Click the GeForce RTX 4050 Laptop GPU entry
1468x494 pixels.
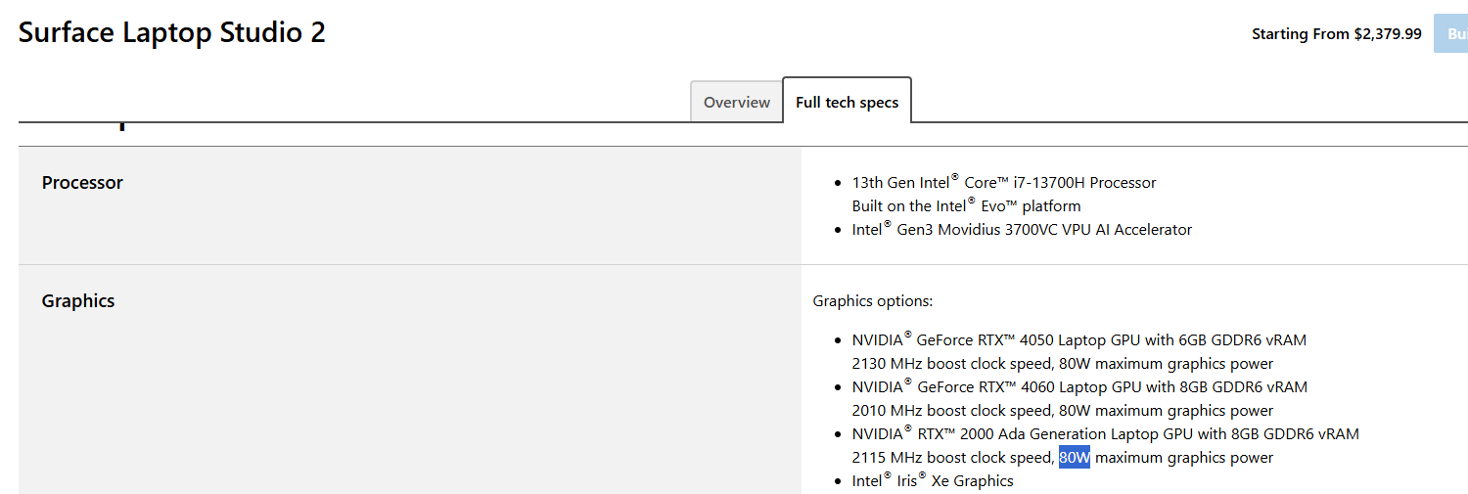[1078, 340]
